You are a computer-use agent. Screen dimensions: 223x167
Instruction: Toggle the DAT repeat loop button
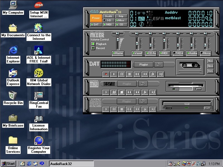(x=159, y=64)
